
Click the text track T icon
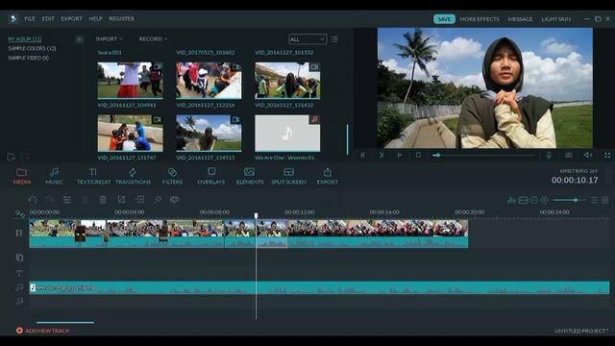point(19,273)
